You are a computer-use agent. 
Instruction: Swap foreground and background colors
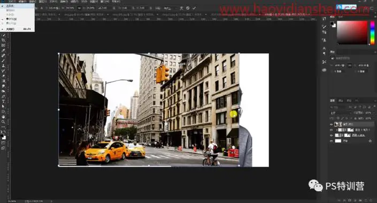point(5,132)
